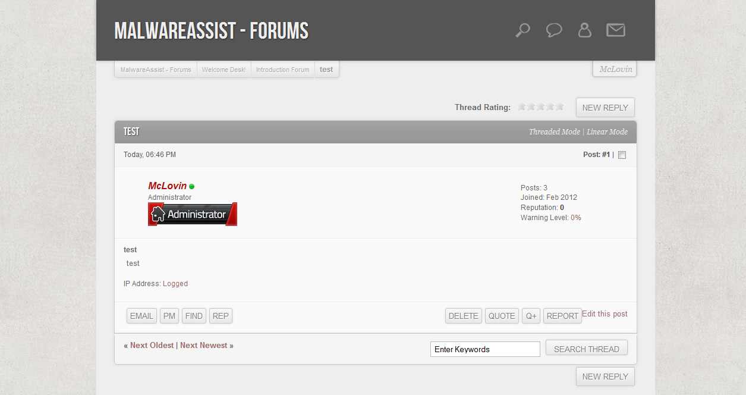Image resolution: width=746 pixels, height=395 pixels.
Task: Open Introduction Forum breadcrumb
Action: [282, 70]
